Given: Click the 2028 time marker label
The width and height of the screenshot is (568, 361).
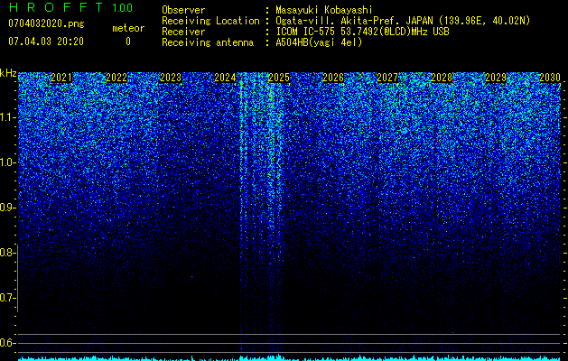Looking at the screenshot, I should tap(442, 78).
